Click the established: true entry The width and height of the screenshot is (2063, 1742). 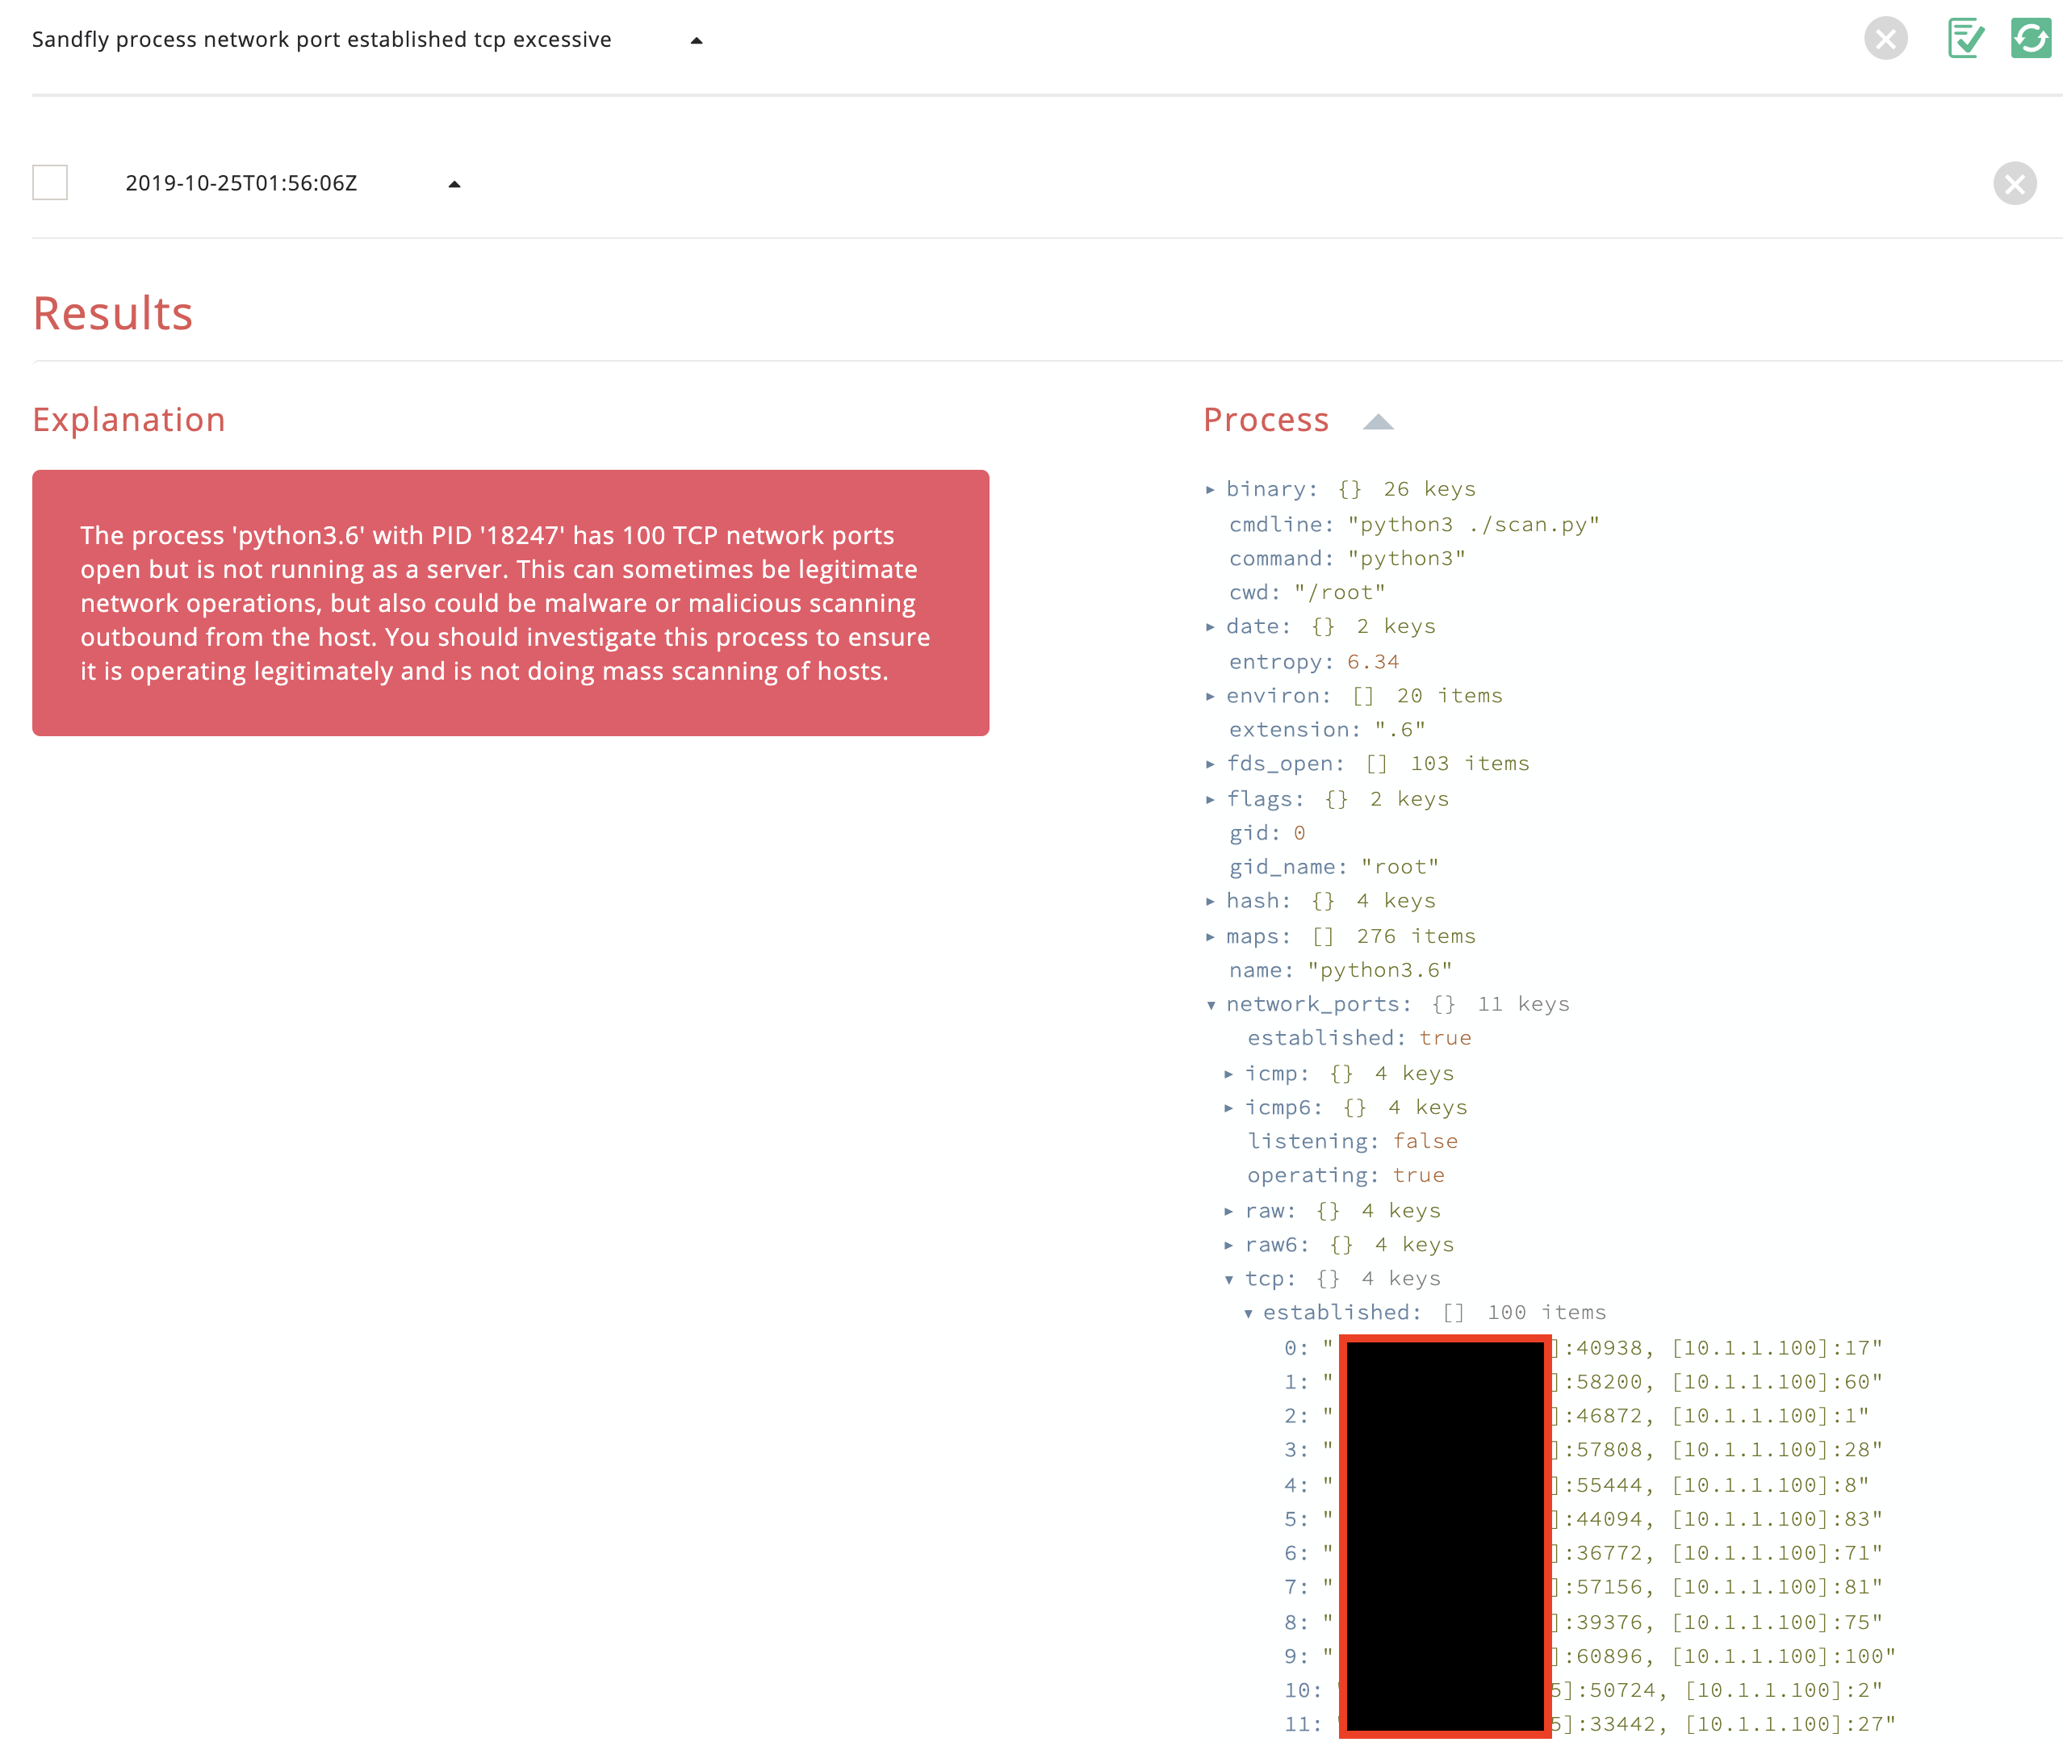1359,1038
